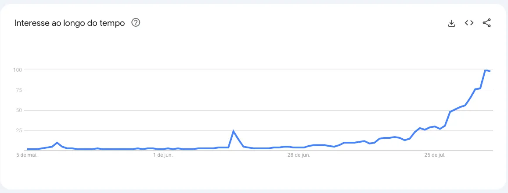Click the help question mark icon
This screenshot has height=193, width=508.
[136, 23]
